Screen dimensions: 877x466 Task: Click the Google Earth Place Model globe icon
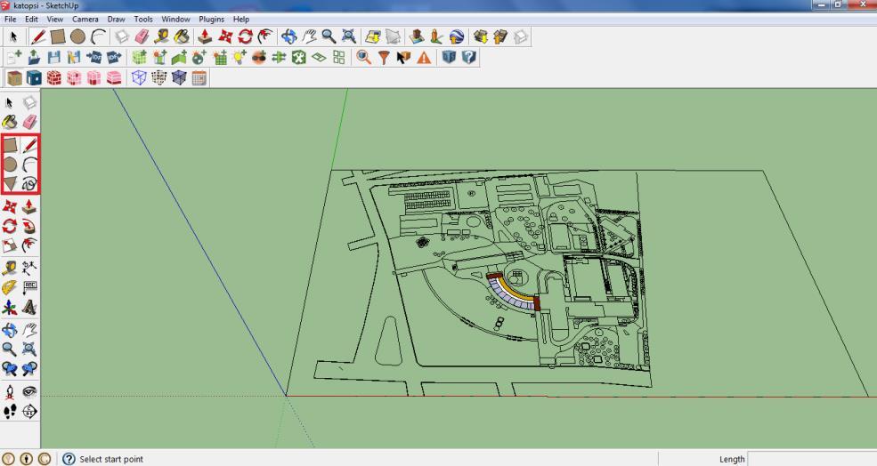point(457,36)
